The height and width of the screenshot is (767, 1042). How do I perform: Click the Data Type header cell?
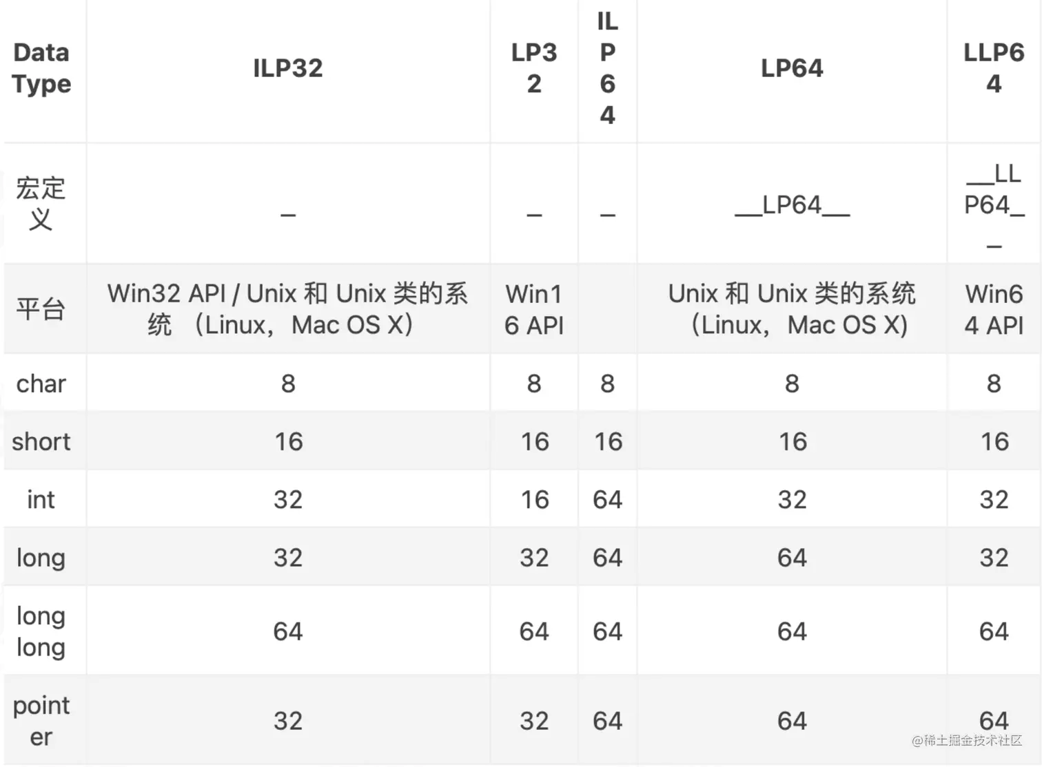[x=42, y=68]
